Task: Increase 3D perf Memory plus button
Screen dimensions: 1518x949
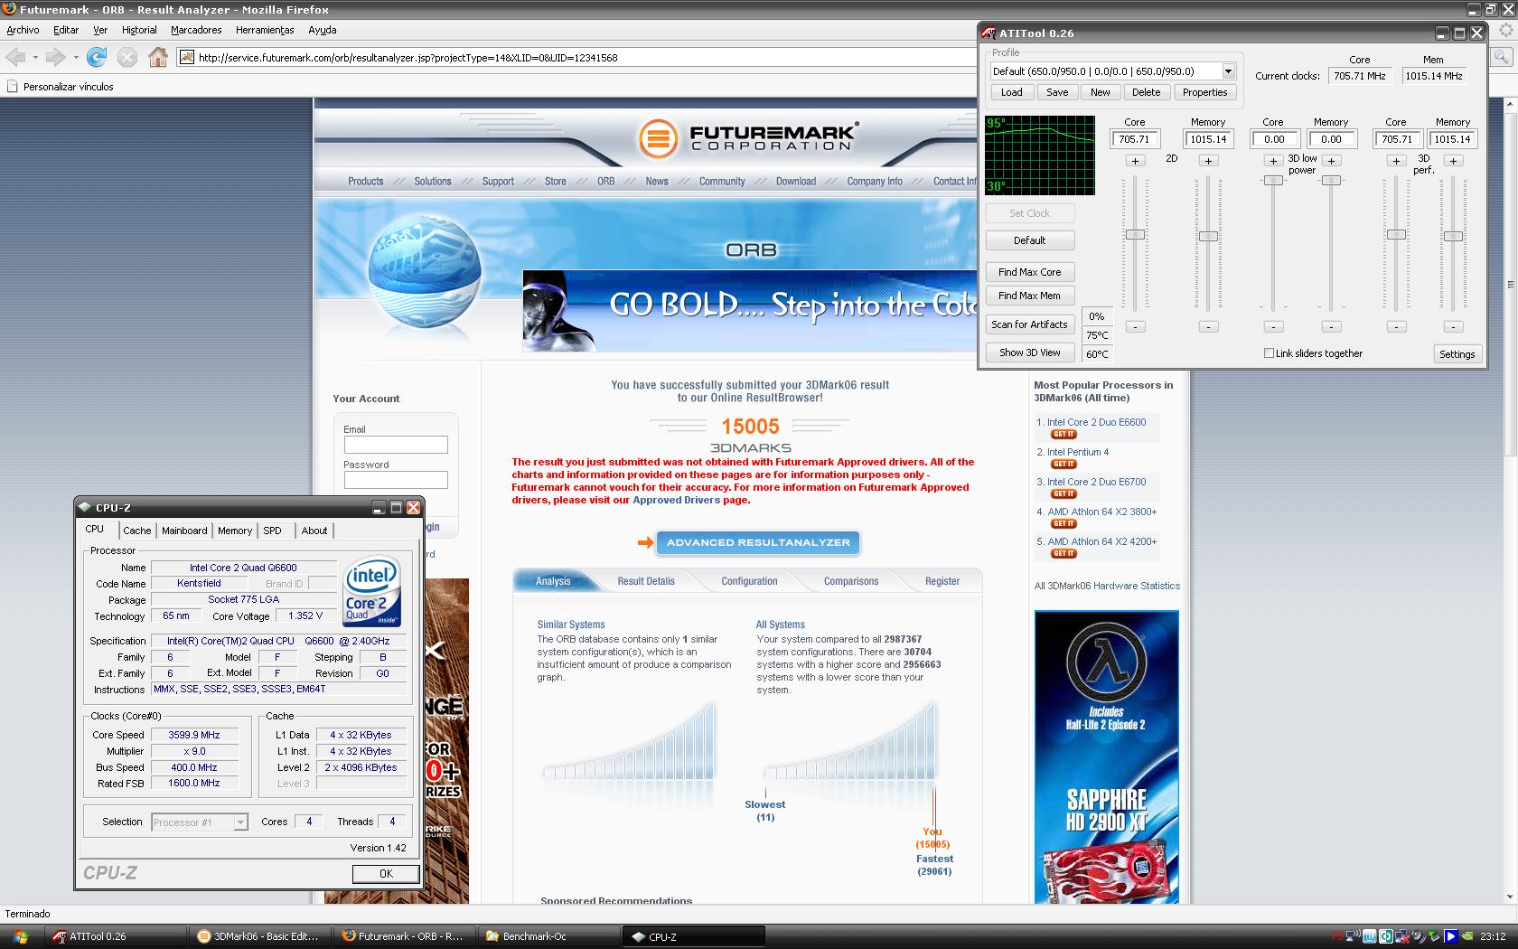Action: click(x=1453, y=160)
